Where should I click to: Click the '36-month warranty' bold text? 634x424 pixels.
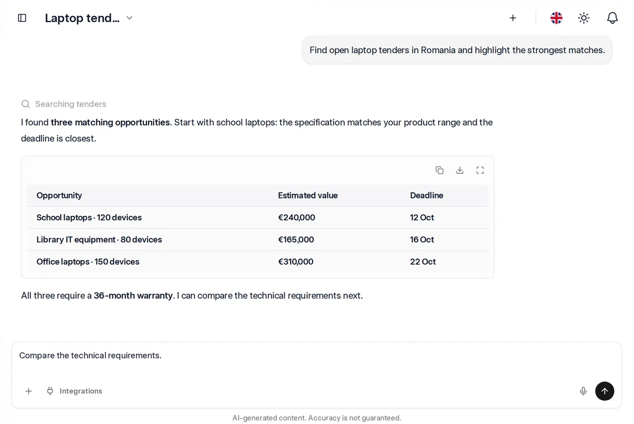[x=133, y=296]
